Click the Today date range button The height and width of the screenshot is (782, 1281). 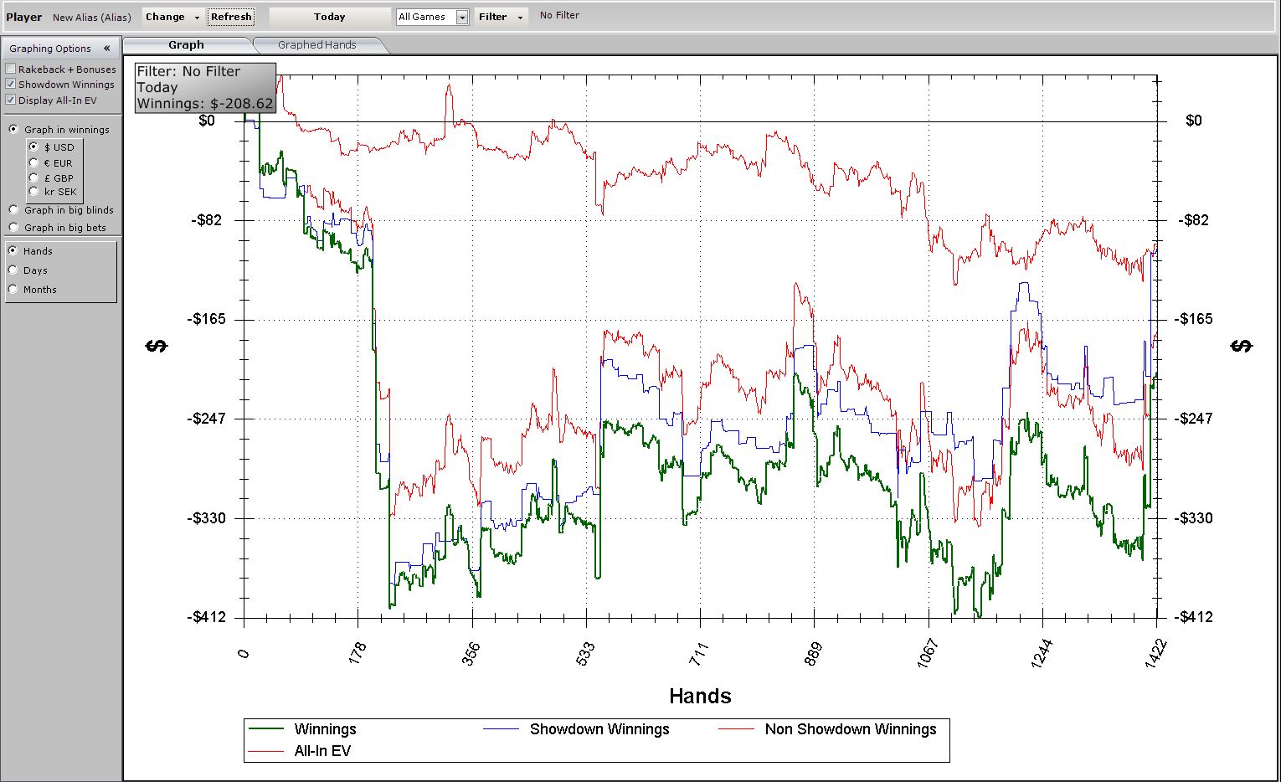329,17
